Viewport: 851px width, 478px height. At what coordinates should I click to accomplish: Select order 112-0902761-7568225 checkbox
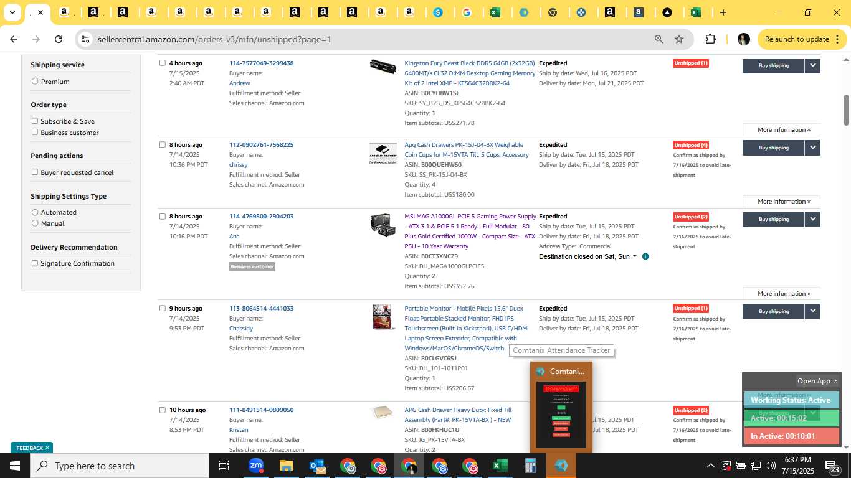pos(163,144)
